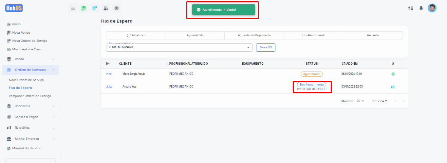Click the hamburger menu icon in toolbar
Image resolution: width=447 pixels, height=163 pixels.
(73, 8)
